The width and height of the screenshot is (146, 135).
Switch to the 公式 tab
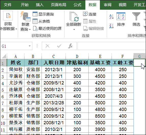(77, 5)
